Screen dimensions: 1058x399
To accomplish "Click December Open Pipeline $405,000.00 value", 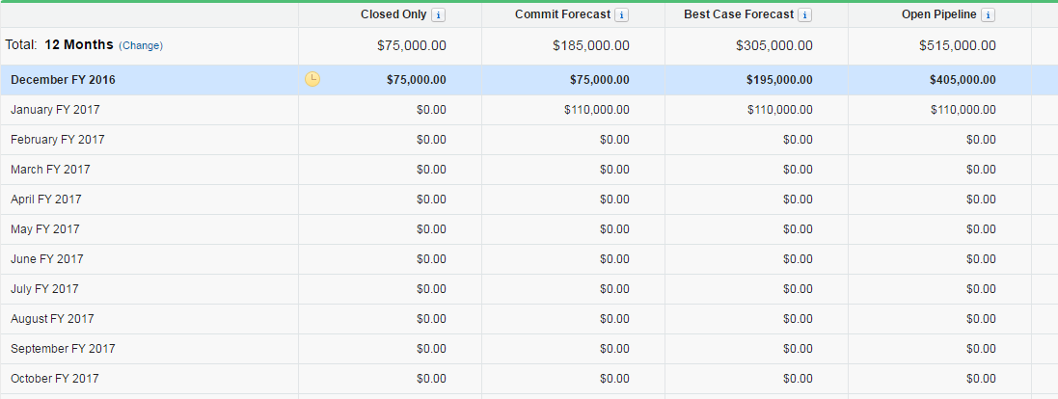I will (963, 80).
